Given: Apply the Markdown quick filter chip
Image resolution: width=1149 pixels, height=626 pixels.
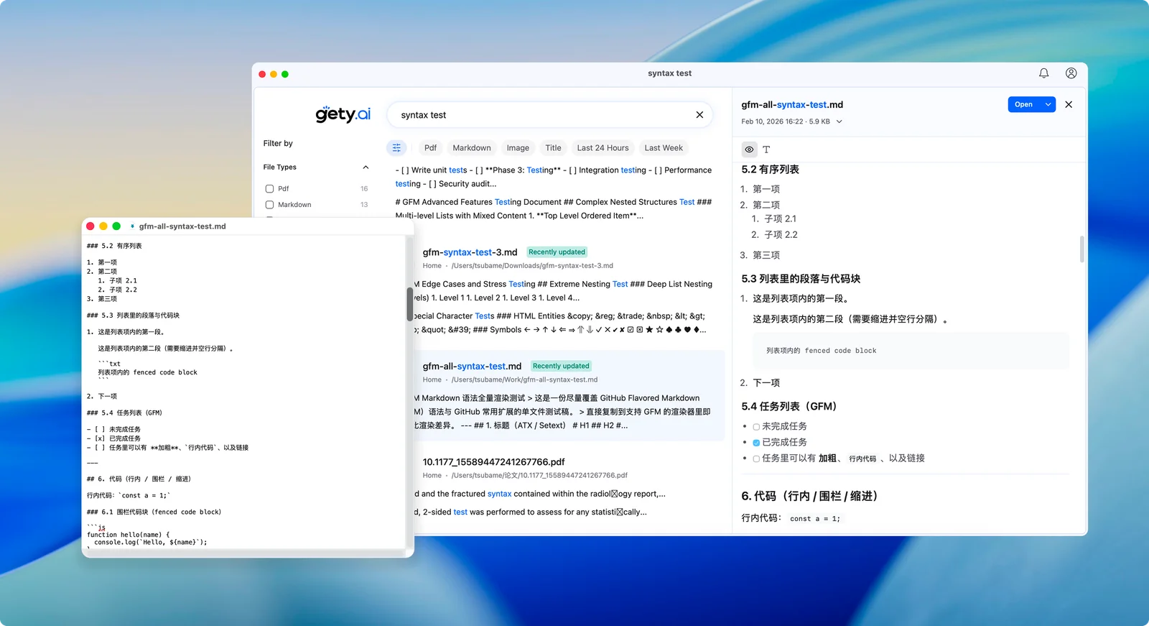Looking at the screenshot, I should (472, 148).
